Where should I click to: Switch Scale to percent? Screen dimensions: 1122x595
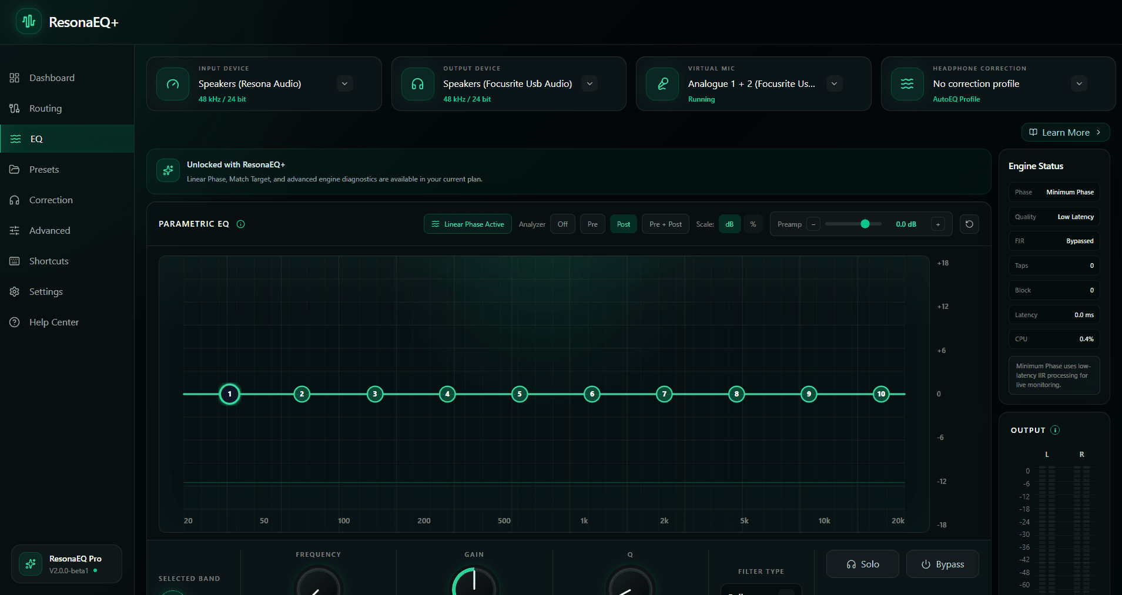click(753, 224)
